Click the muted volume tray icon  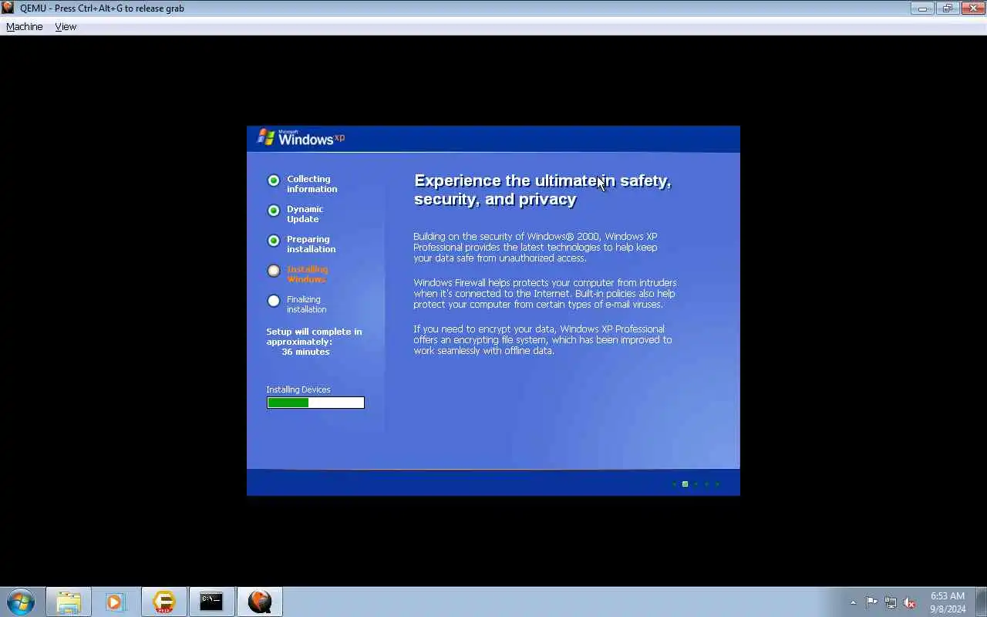click(909, 602)
